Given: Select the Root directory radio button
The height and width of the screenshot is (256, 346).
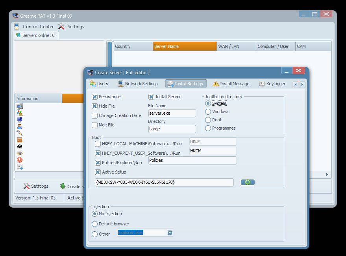Looking at the screenshot, I should point(208,120).
